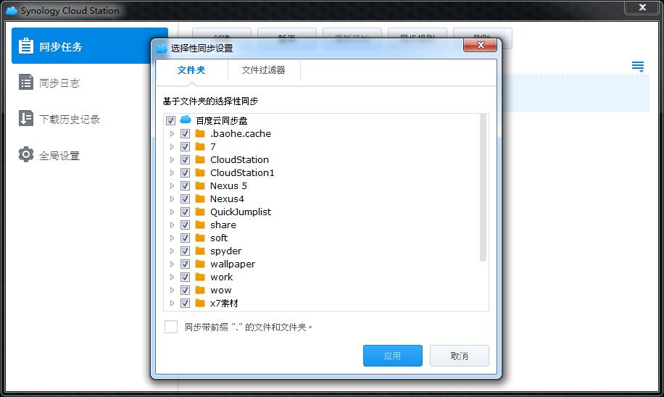Expand the Nexus4 folder

[x=172, y=199]
